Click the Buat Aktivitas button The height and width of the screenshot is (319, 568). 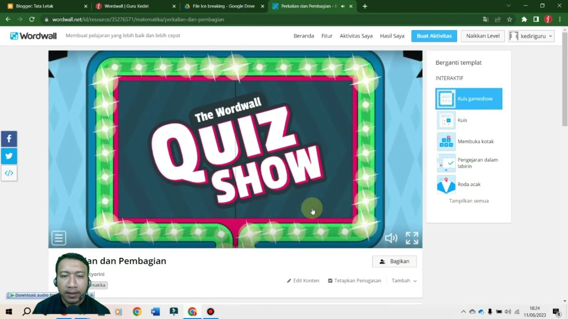(x=434, y=36)
